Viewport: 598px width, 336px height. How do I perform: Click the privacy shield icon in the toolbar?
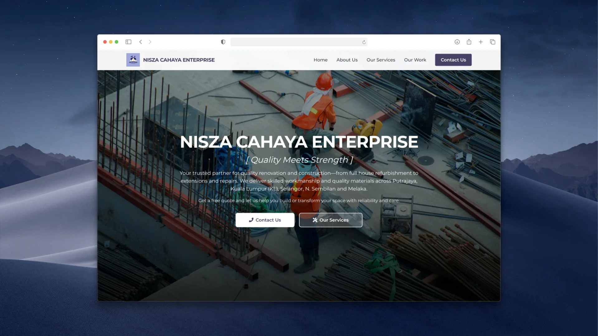tap(223, 42)
